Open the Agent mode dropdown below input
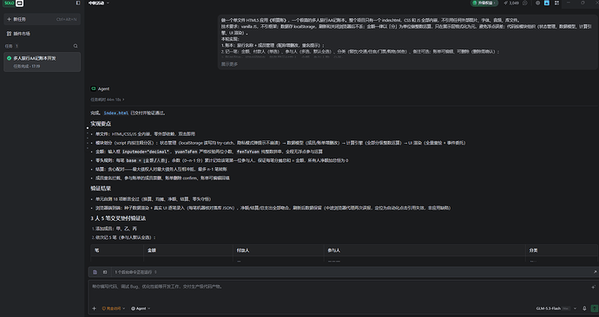 (141, 308)
